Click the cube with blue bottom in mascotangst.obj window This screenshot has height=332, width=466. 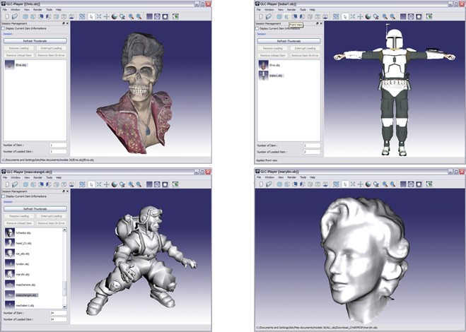click(x=71, y=184)
